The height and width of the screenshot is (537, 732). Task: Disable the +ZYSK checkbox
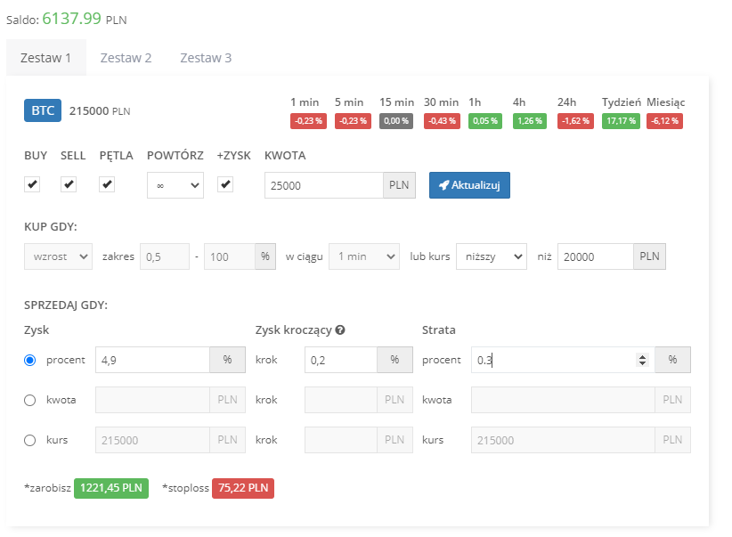pyautogui.click(x=226, y=184)
